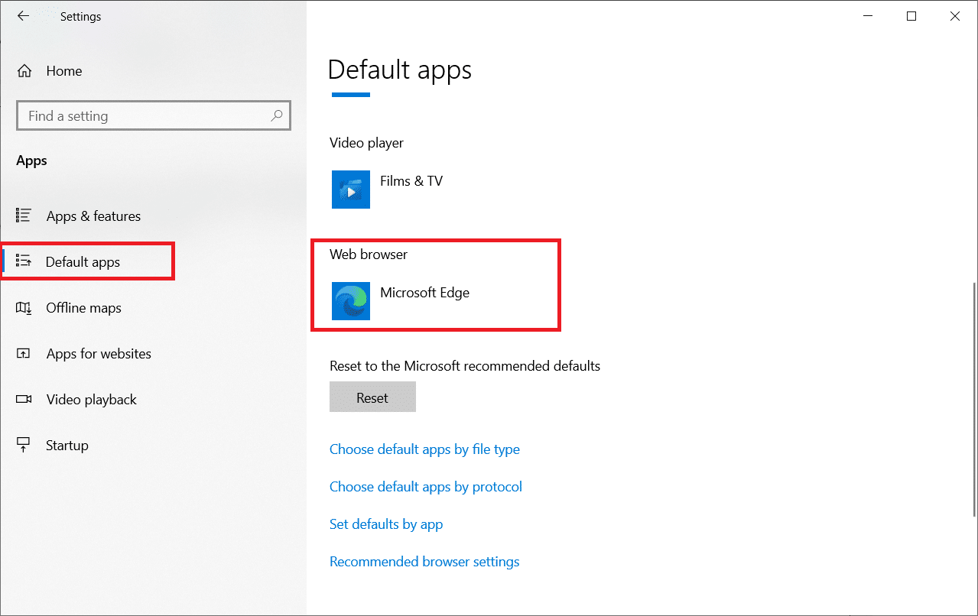978x616 pixels.
Task: Open Choose default apps by file type
Action: tap(424, 449)
